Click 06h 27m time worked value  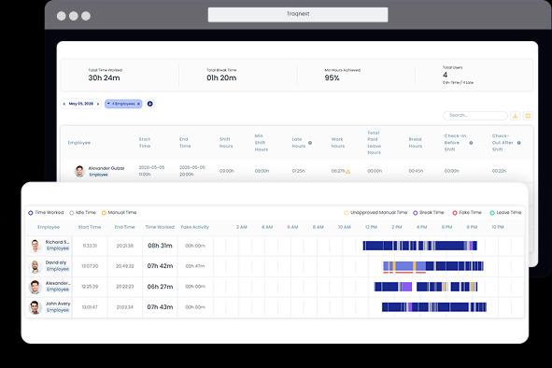pyautogui.click(x=160, y=287)
